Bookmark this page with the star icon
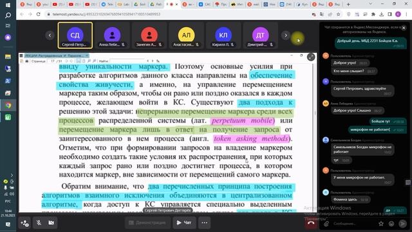Viewport: 412px width, 232px height. coord(339,14)
